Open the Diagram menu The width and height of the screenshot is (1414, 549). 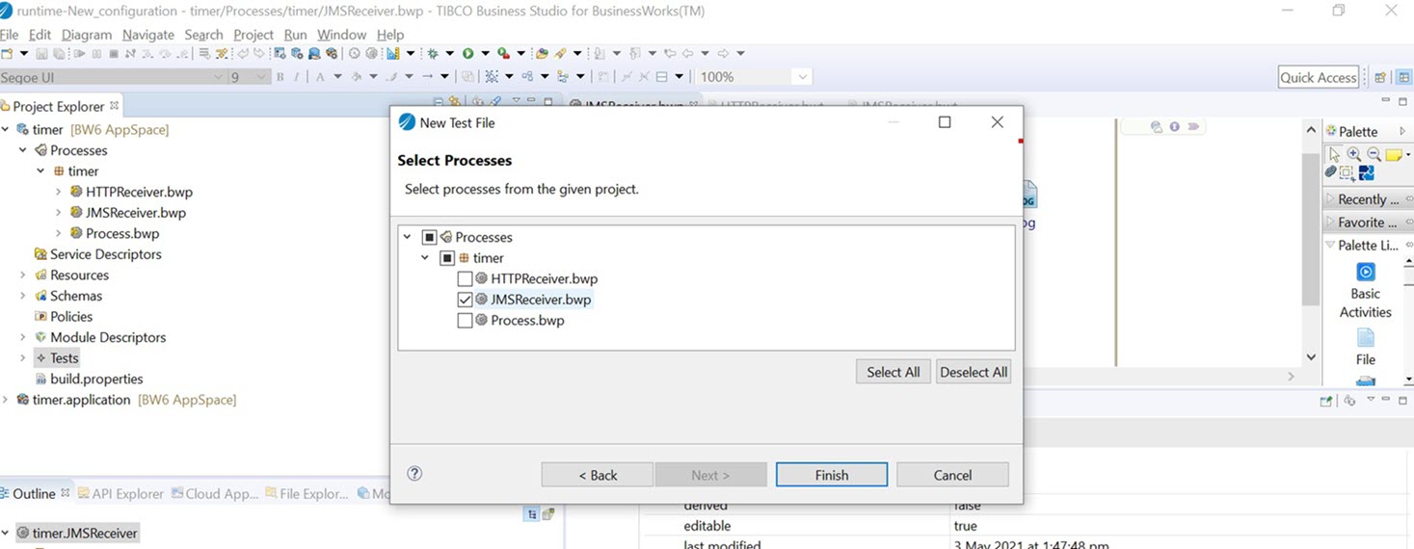click(88, 35)
